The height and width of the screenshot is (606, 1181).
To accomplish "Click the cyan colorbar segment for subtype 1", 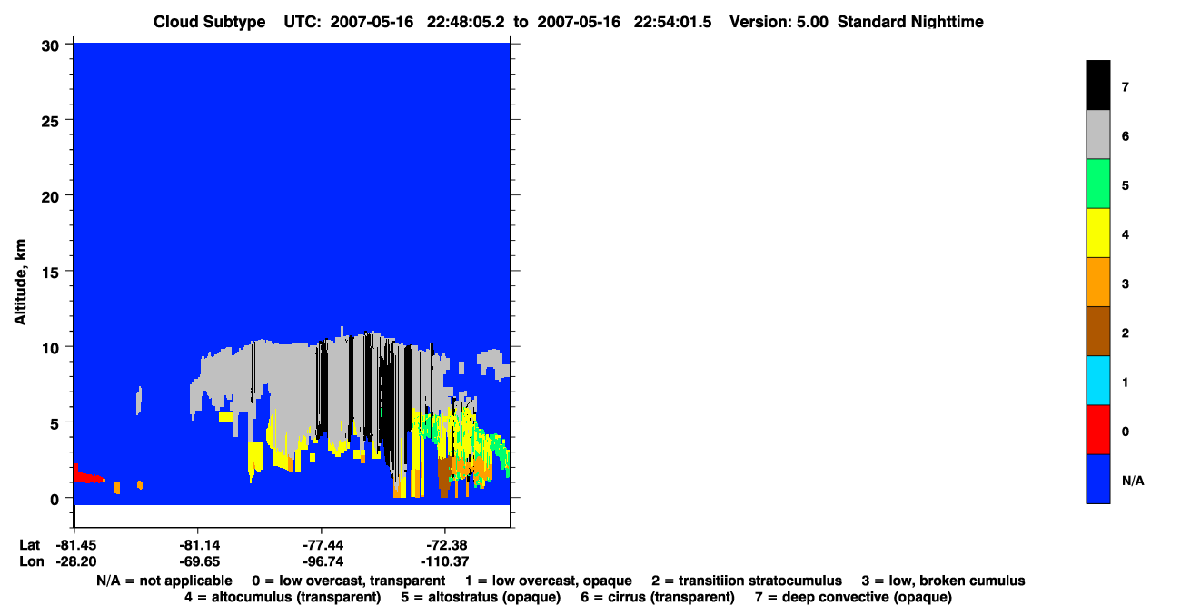I will (1097, 380).
